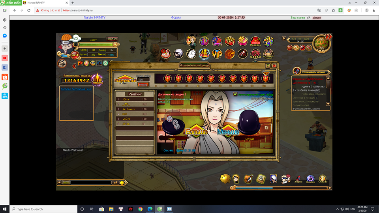Click the Пополнить recharge button
This screenshot has height=213, width=379.
click(112, 39)
